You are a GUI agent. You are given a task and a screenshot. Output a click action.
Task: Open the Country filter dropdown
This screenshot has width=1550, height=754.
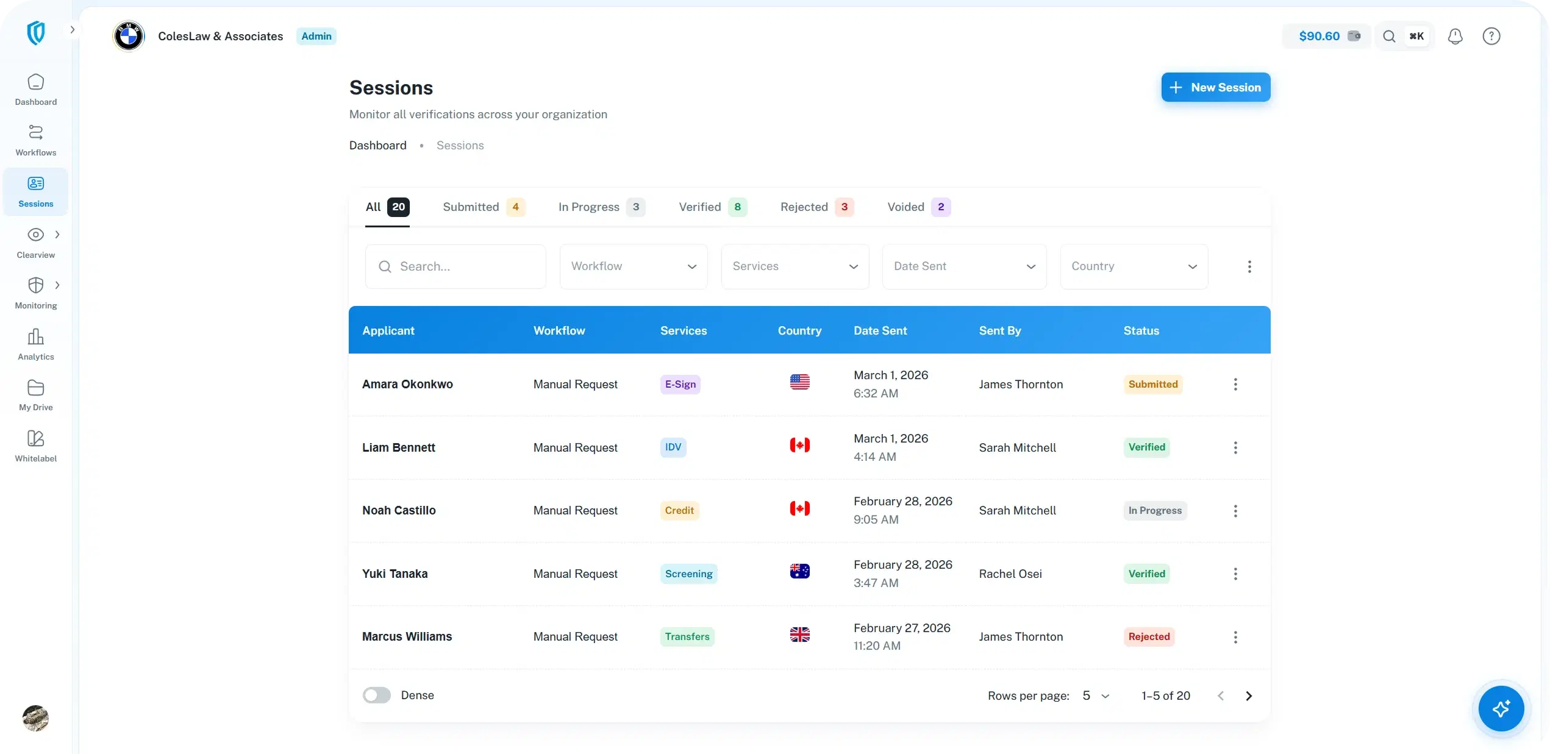click(1134, 266)
